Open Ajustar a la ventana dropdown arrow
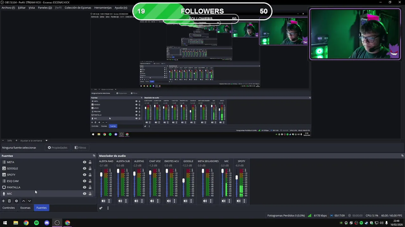This screenshot has width=405, height=227. pyautogui.click(x=46, y=141)
